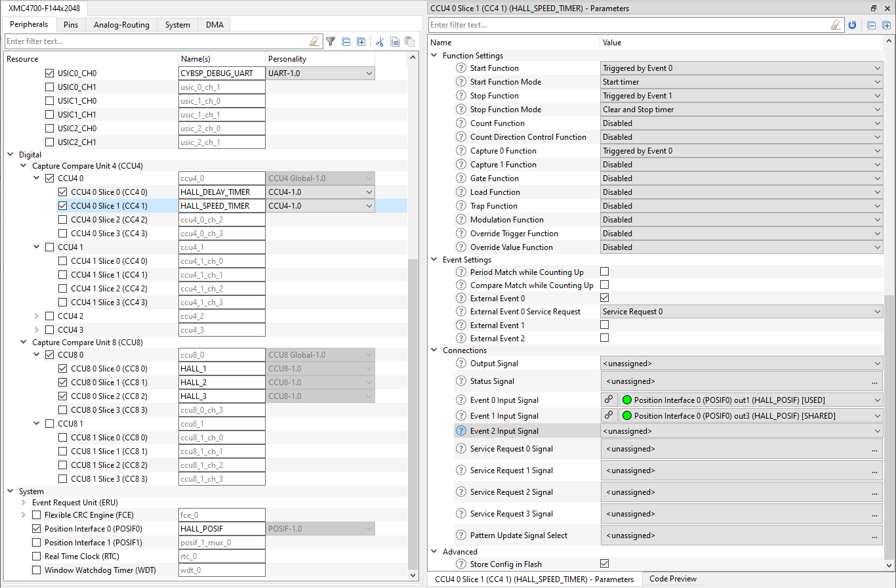
Task: Show help for Period Match while Counting Up
Action: [x=461, y=272]
